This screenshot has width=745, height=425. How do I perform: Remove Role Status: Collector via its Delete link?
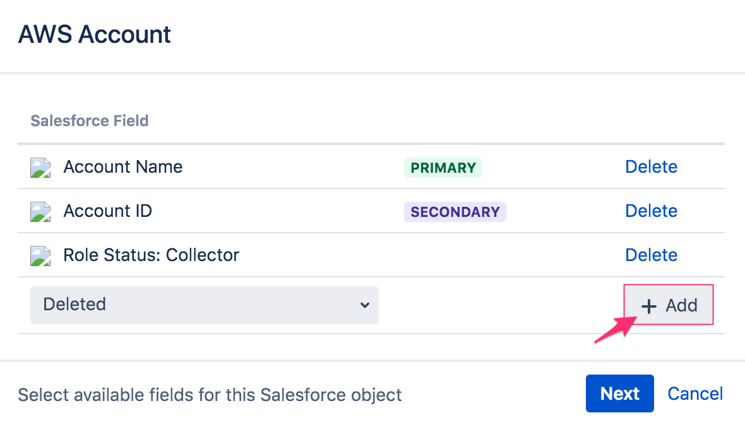[x=651, y=255]
